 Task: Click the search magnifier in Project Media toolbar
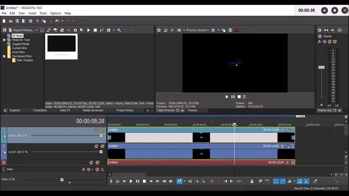pos(119,30)
